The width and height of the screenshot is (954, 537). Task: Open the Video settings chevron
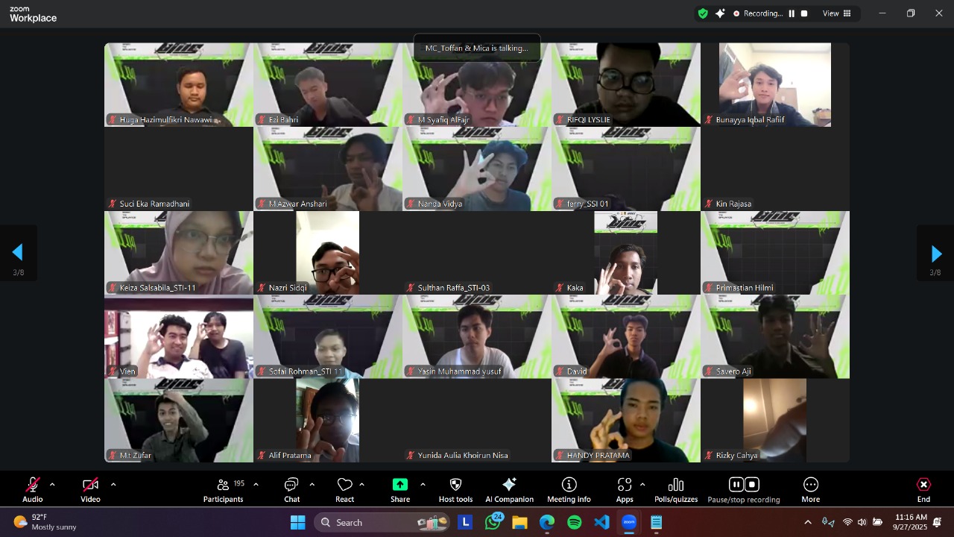pyautogui.click(x=113, y=483)
